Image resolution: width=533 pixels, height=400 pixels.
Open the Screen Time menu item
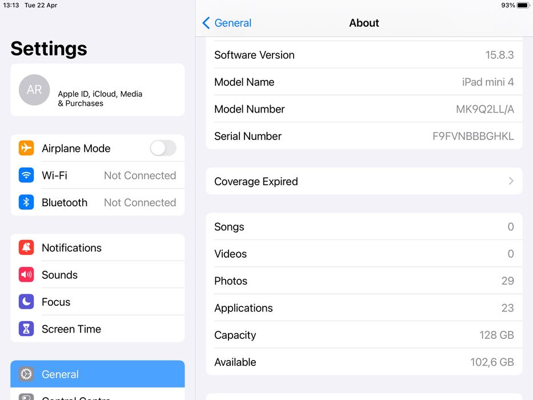(x=71, y=329)
